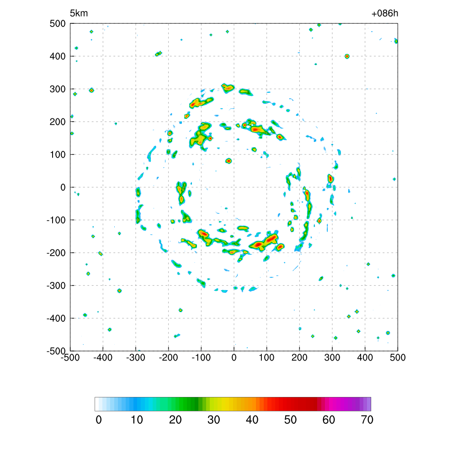The width and height of the screenshot is (468, 468).
Task: Click the y-axis tick label '-300'
Action: click(56, 286)
